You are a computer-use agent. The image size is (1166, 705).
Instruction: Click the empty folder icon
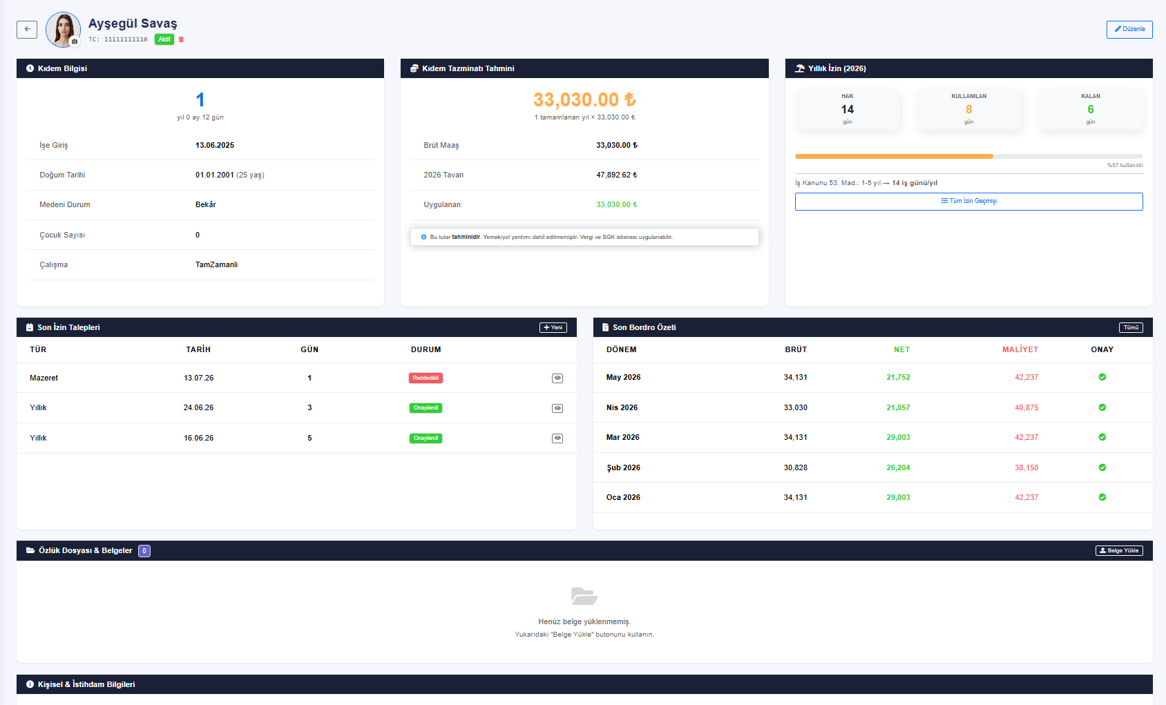(x=584, y=596)
